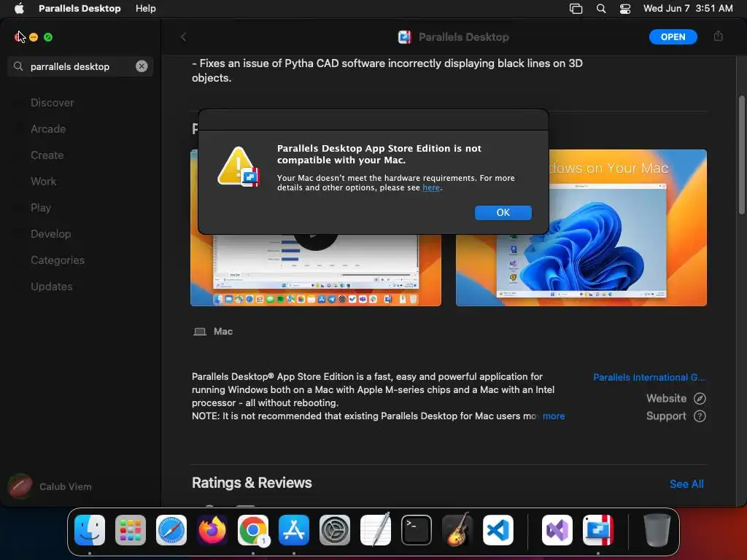Image resolution: width=747 pixels, height=560 pixels.
Task: Clear the search field text
Action: point(142,66)
